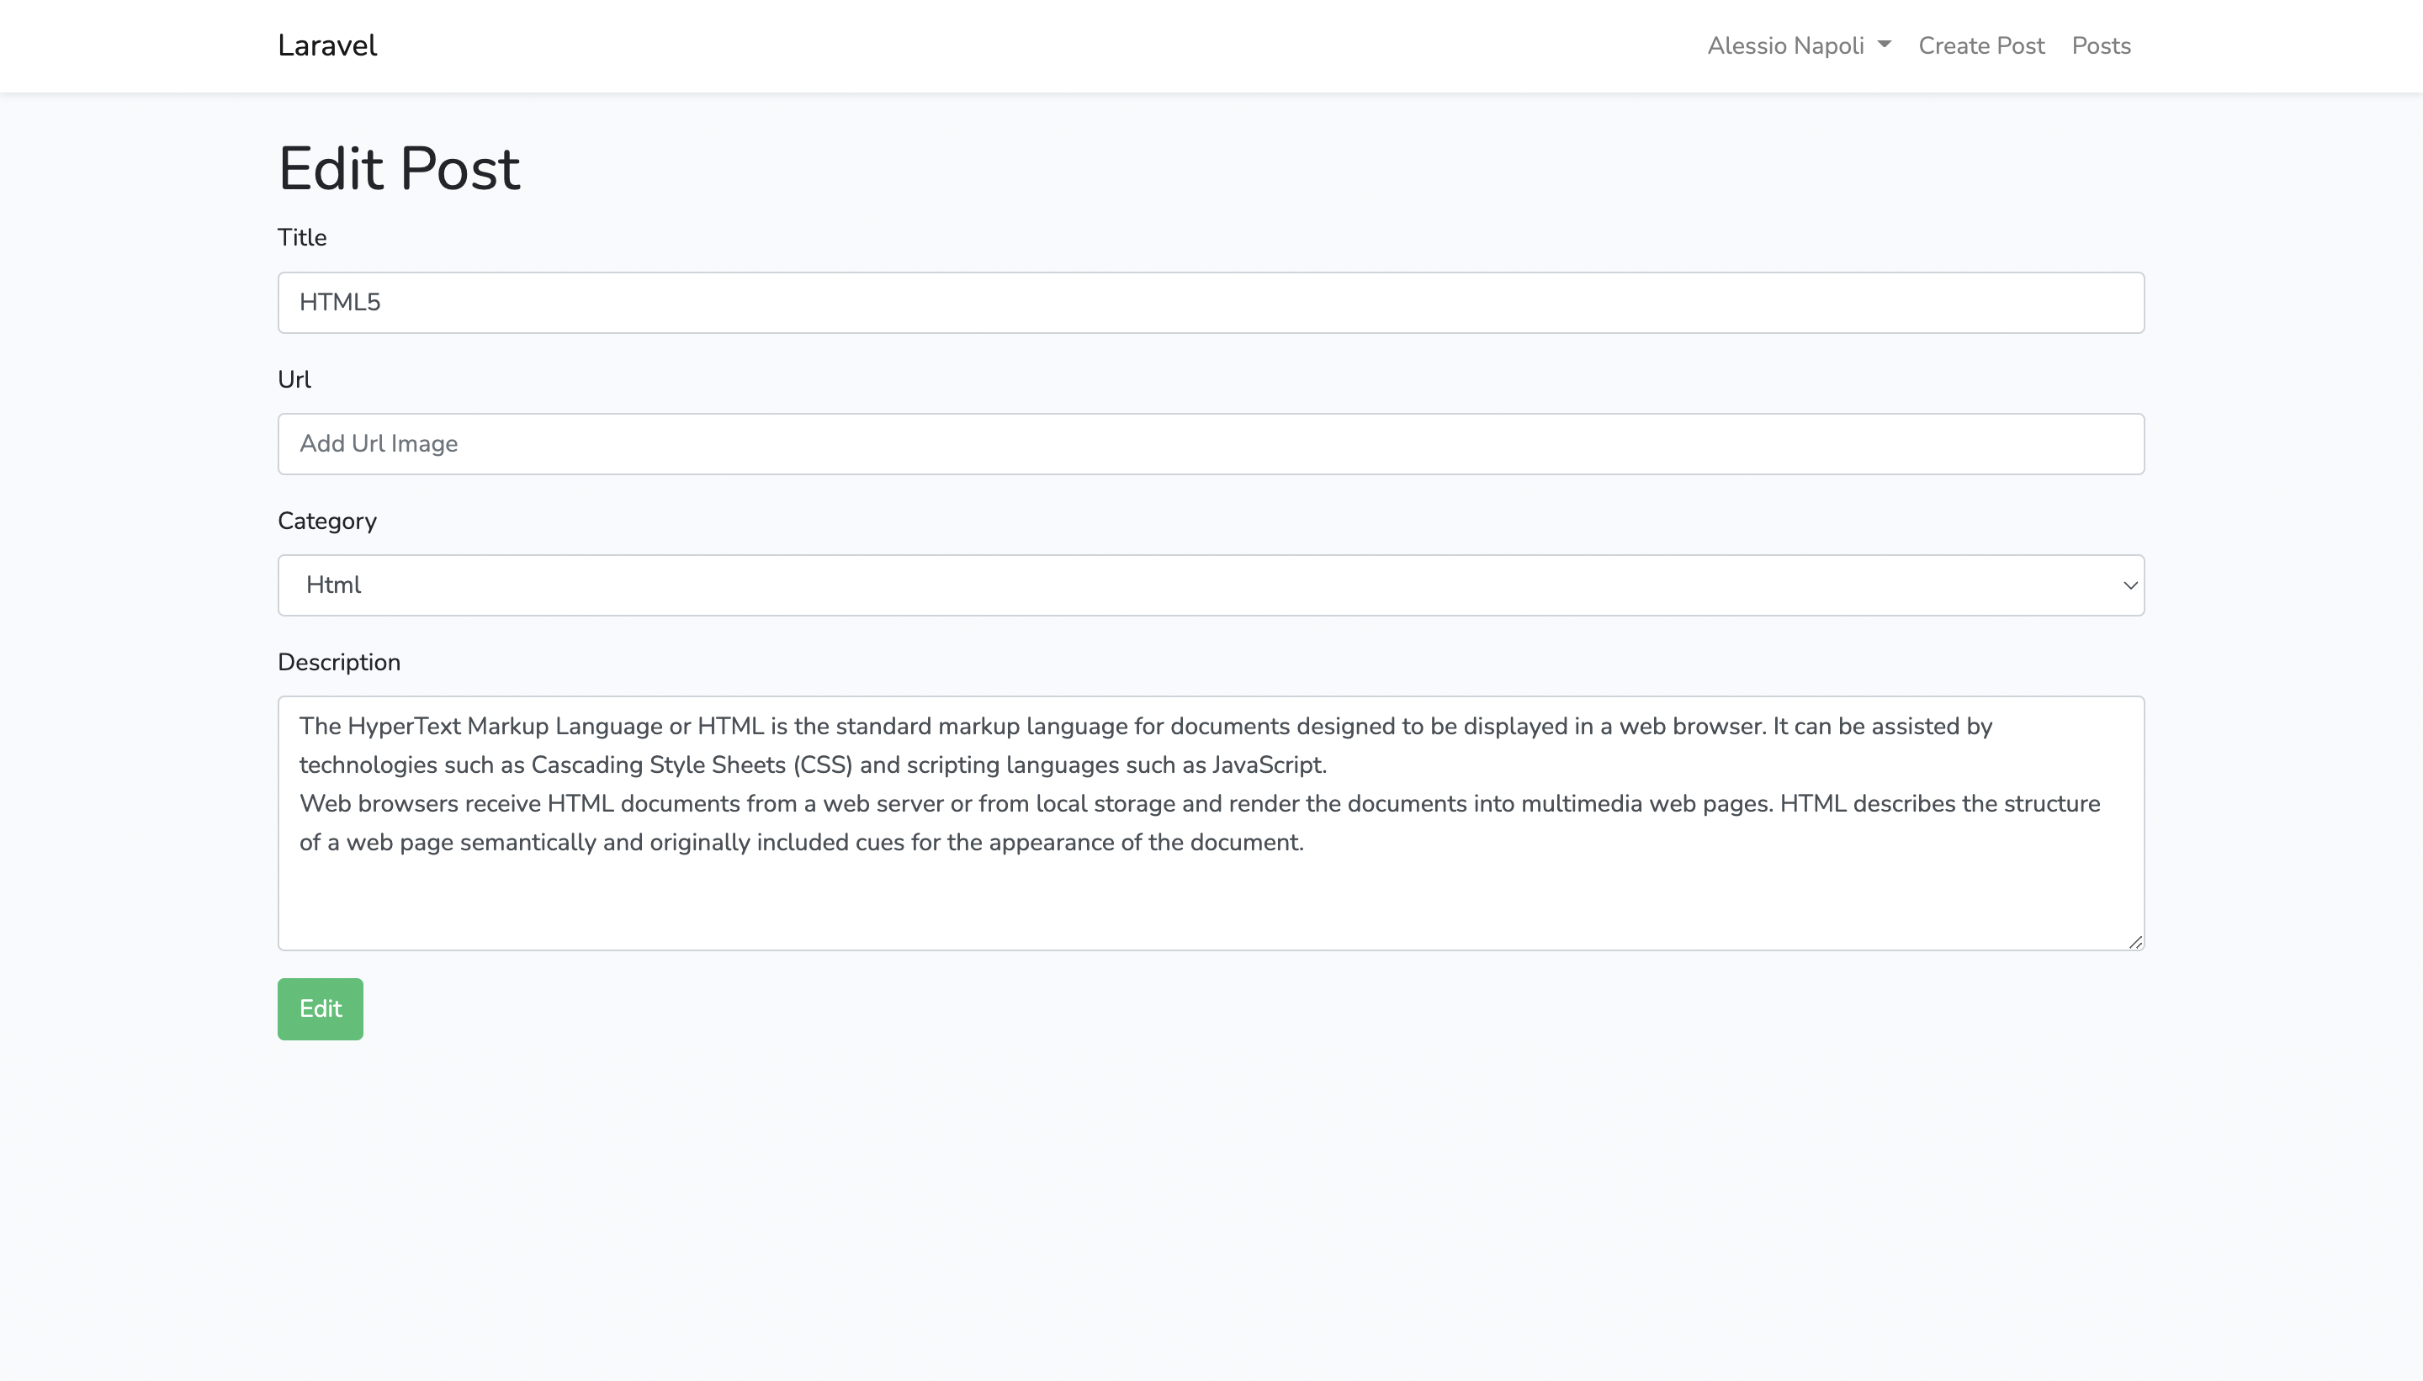The height and width of the screenshot is (1381, 2423).
Task: Click the Add Url Image field
Action: 1211,443
